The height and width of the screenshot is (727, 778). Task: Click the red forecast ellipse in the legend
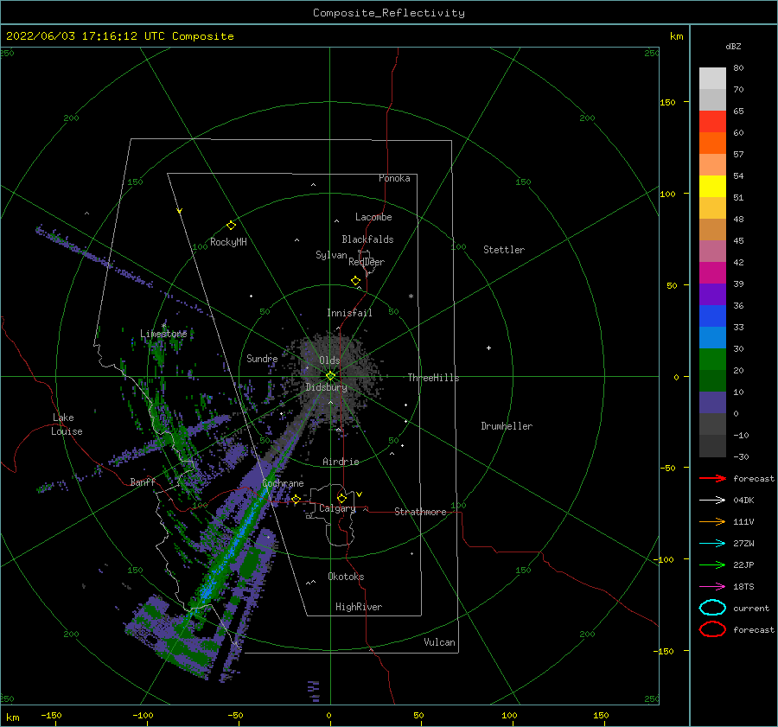[x=712, y=629]
